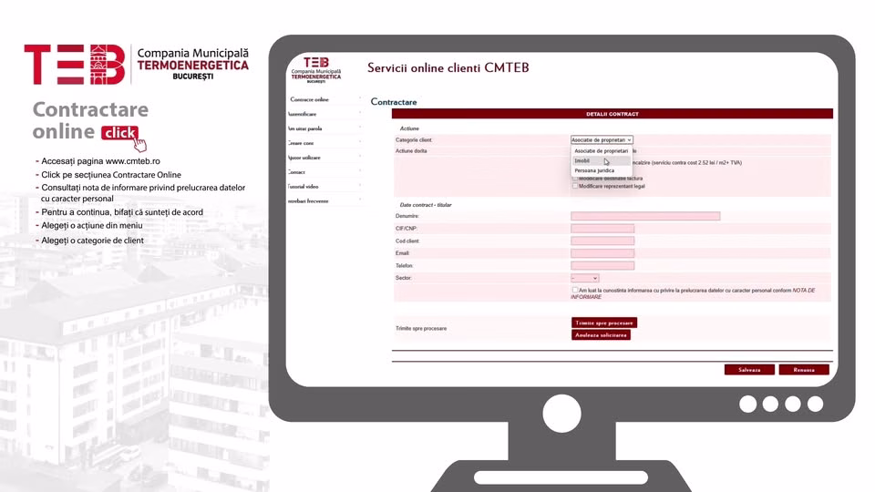
Task: Choose 'Imobil' from the dropdown list
Action: pos(601,160)
